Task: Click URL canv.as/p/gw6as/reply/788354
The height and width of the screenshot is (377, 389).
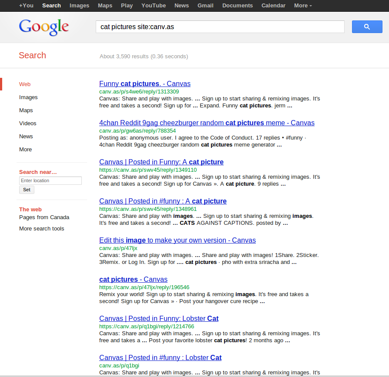Action: (137, 131)
